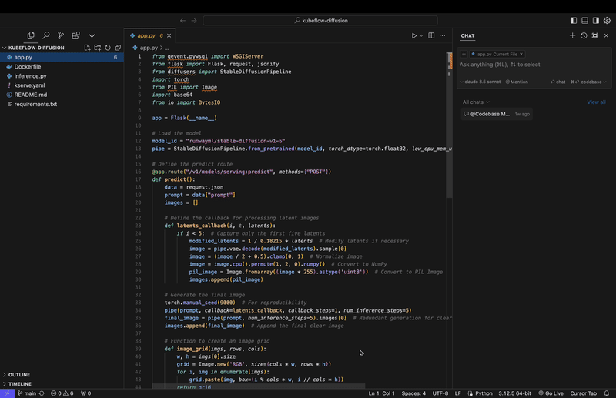Click the editor vertical scrollbar
Screen dimensions: 616x398
[x=449, y=125]
